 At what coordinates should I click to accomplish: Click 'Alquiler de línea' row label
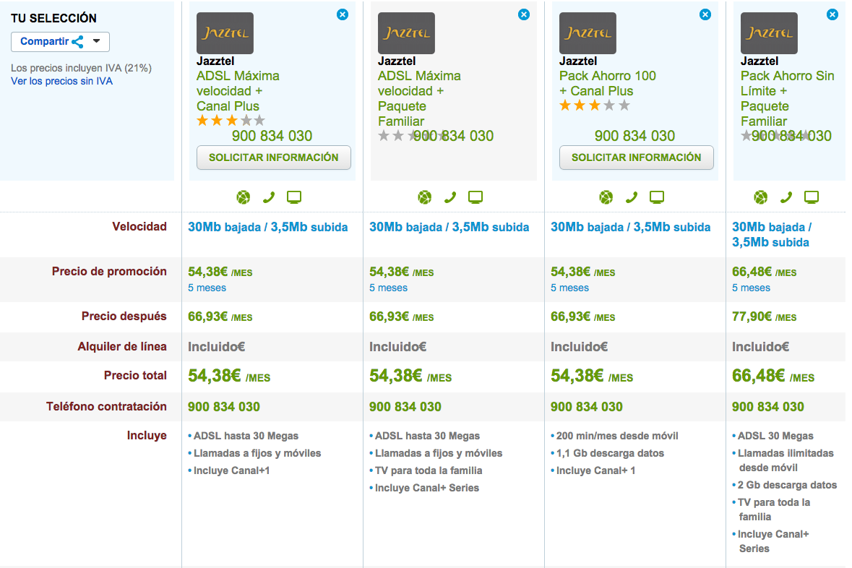tap(122, 346)
